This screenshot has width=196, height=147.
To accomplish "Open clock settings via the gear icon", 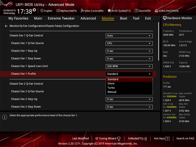I will 34,10.
